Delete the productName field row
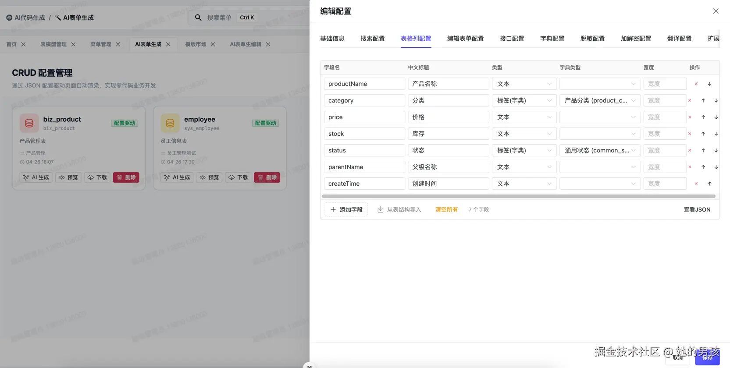The width and height of the screenshot is (730, 368). [x=696, y=84]
